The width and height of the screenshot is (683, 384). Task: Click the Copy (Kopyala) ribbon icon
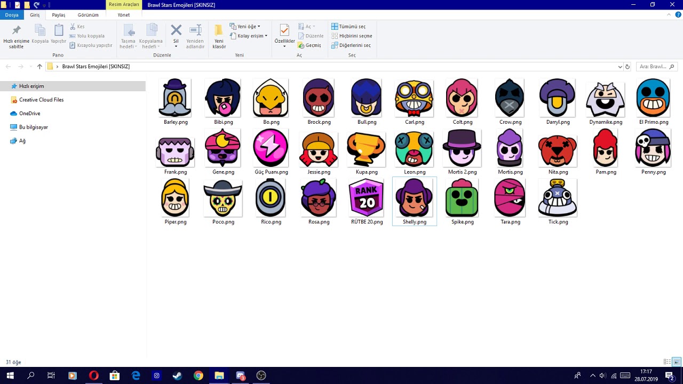tap(40, 34)
